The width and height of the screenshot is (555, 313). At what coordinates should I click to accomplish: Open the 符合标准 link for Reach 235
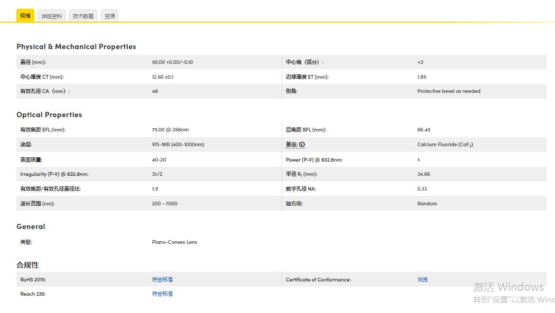(162, 293)
